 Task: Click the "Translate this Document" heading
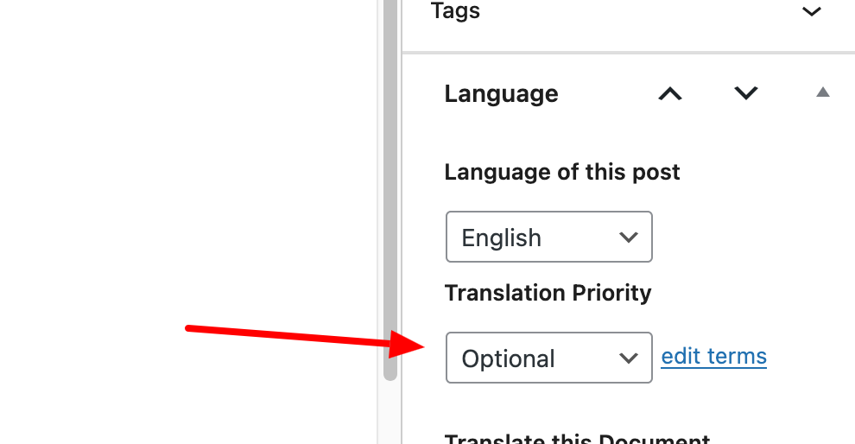point(577,439)
